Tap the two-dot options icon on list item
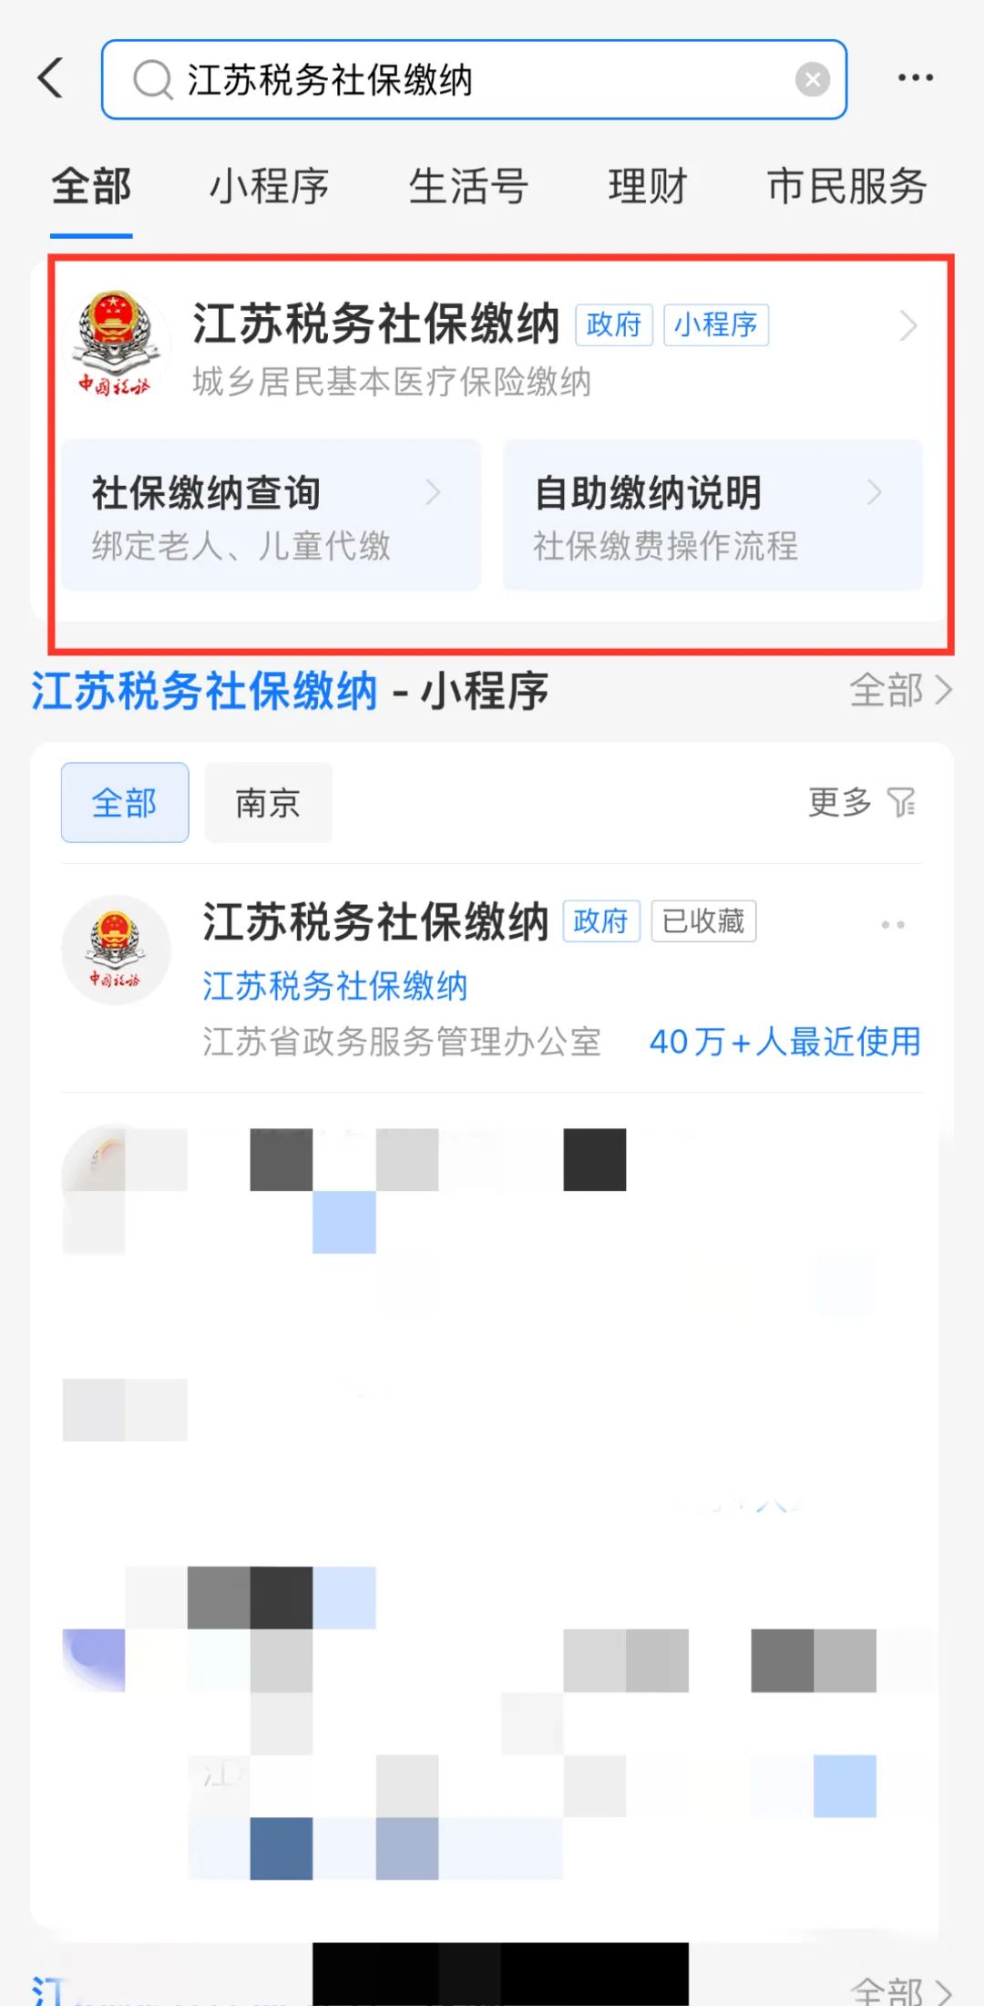984x2006 pixels. tap(893, 924)
